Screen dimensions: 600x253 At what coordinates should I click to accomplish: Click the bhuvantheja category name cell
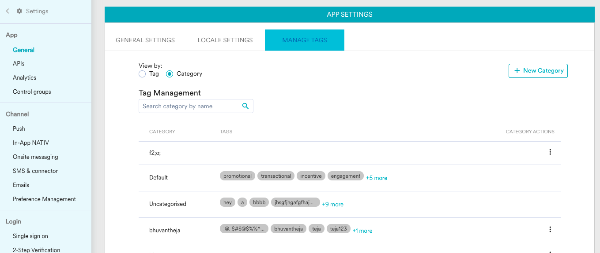point(165,230)
